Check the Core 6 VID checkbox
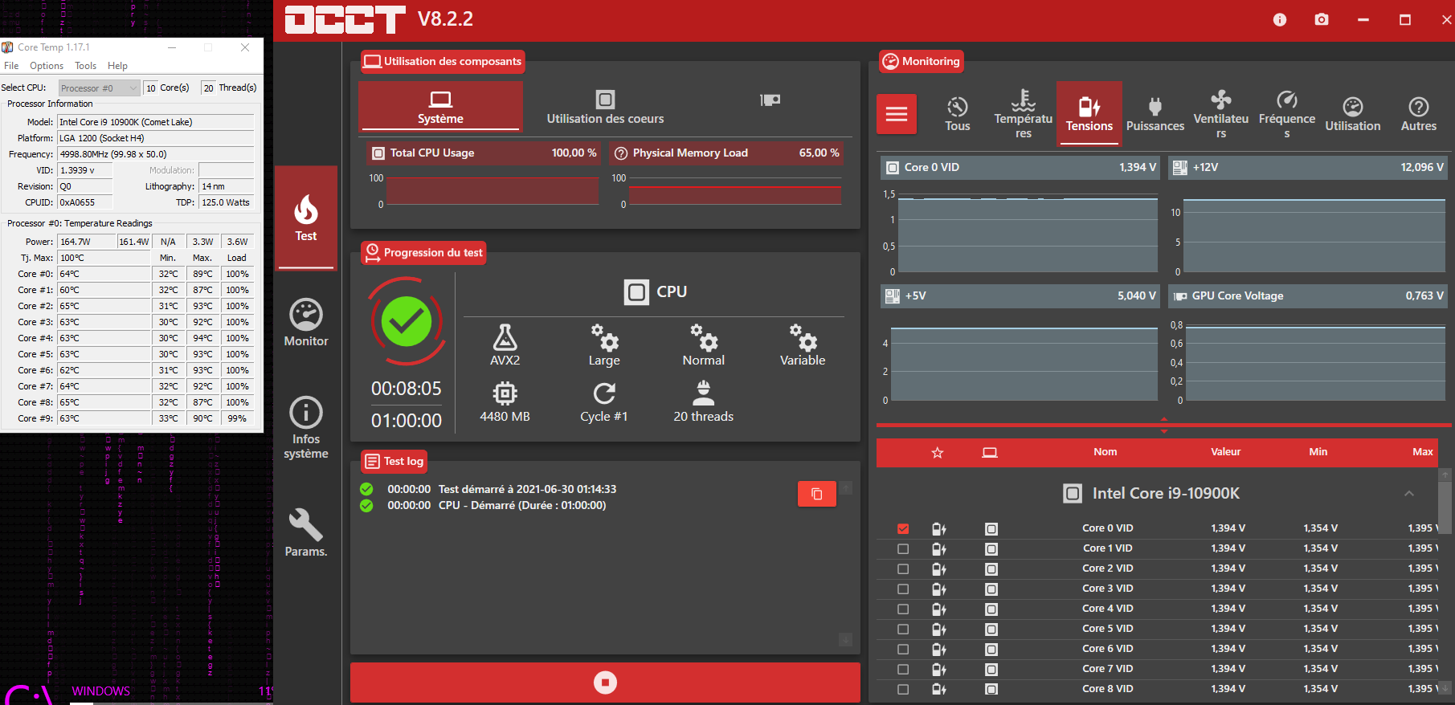The width and height of the screenshot is (1455, 705). pos(903,649)
